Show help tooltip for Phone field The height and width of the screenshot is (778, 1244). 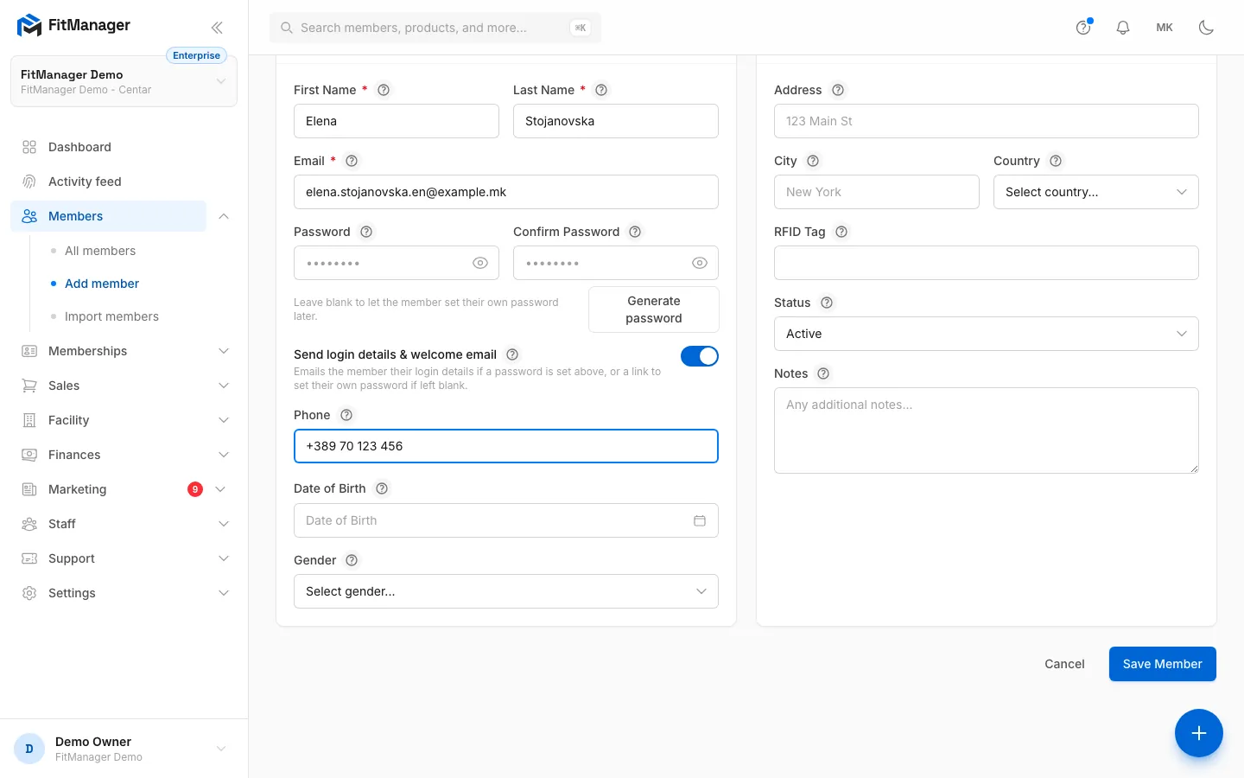click(346, 415)
